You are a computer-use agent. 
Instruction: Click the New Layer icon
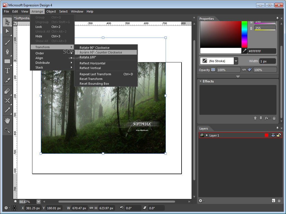(273, 201)
